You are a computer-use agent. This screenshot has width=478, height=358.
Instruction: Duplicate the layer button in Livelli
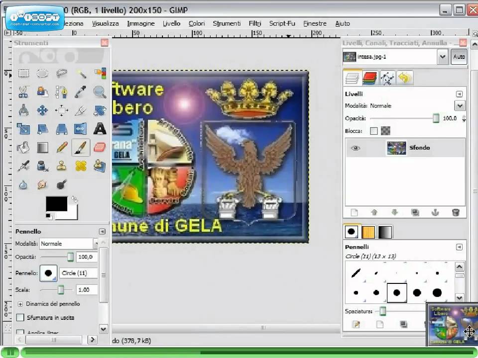[x=415, y=212]
